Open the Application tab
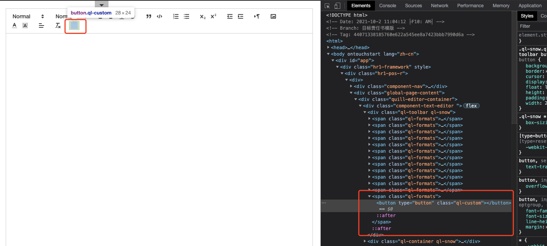 point(530,6)
